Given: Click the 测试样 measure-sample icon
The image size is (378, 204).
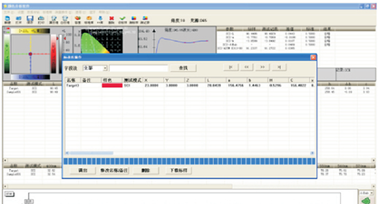Looking at the screenshot, I should (145, 20).
